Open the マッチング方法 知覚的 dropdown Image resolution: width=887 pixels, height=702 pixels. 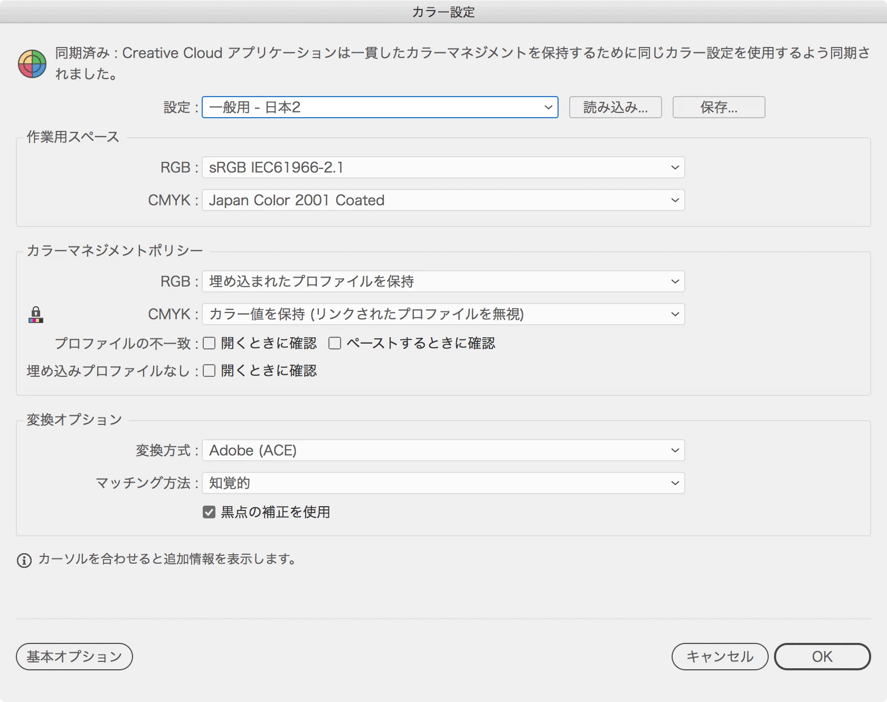(443, 483)
